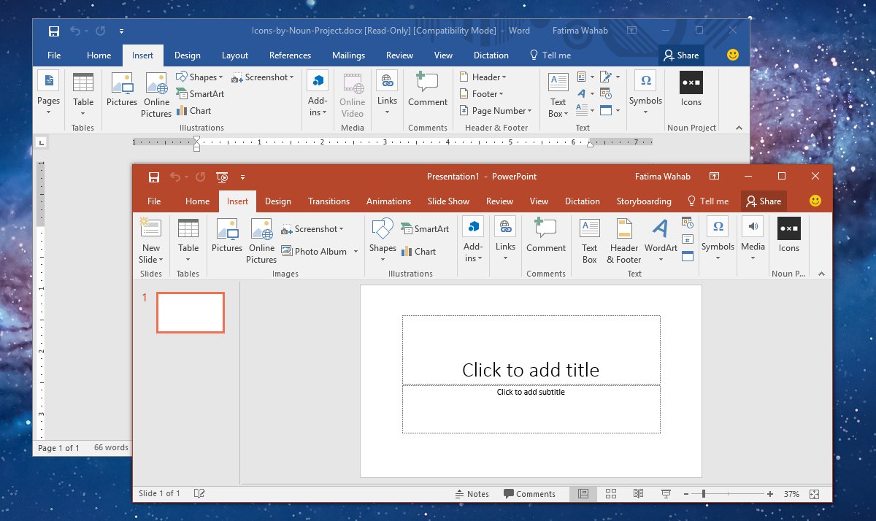This screenshot has height=521, width=876.
Task: Click the Save icon in PowerPoint
Action: point(154,177)
